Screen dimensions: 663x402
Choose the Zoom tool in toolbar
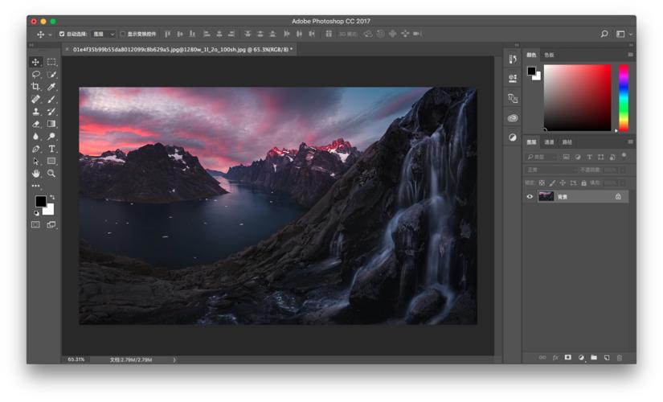coord(51,173)
